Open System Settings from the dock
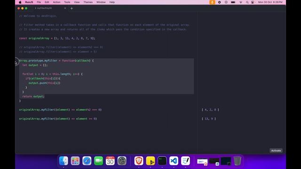301x169 pixels. (122, 161)
